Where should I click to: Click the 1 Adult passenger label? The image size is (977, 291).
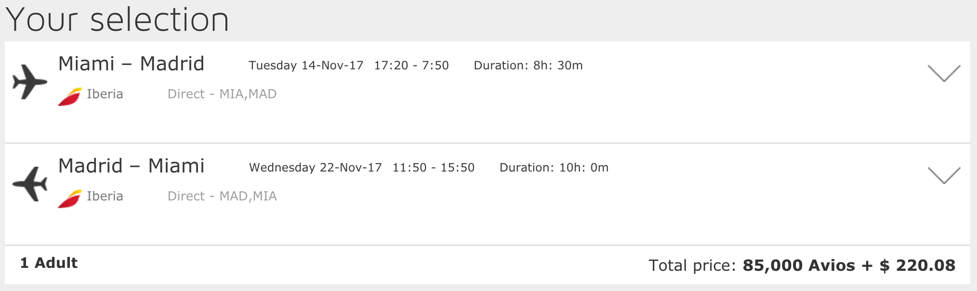tap(49, 263)
